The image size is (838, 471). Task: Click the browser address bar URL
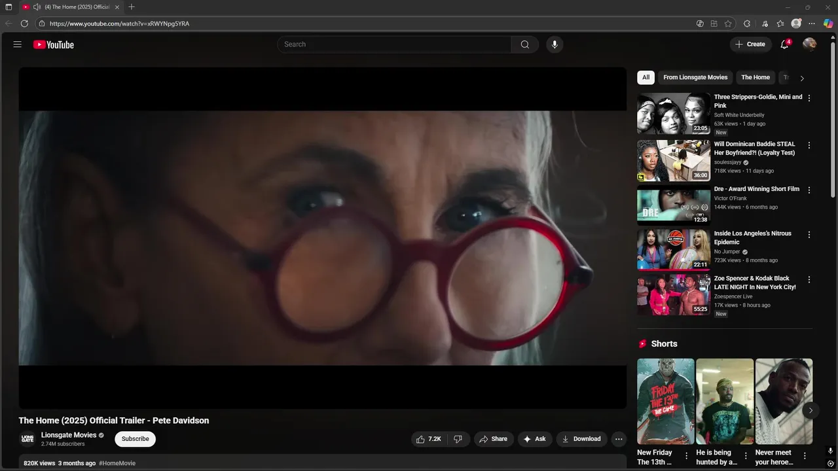(x=119, y=24)
